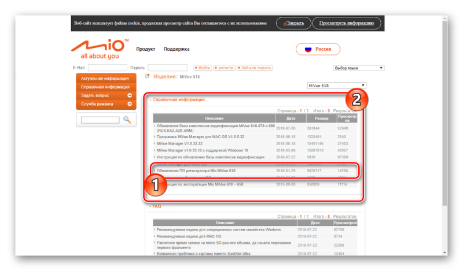The image size is (463, 271).
Task: Click Просмотреть информацию button
Action: (346, 23)
